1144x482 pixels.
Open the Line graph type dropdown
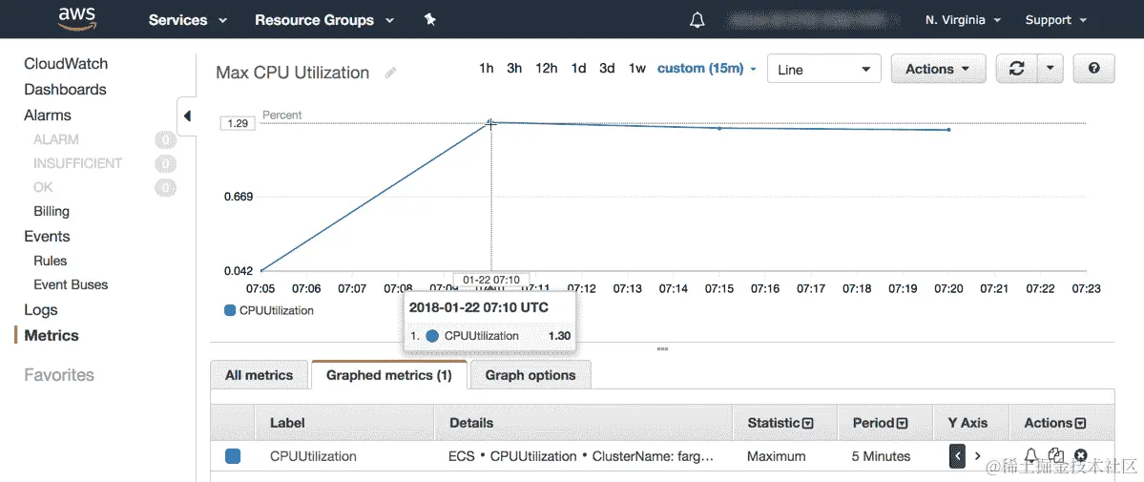(x=824, y=70)
